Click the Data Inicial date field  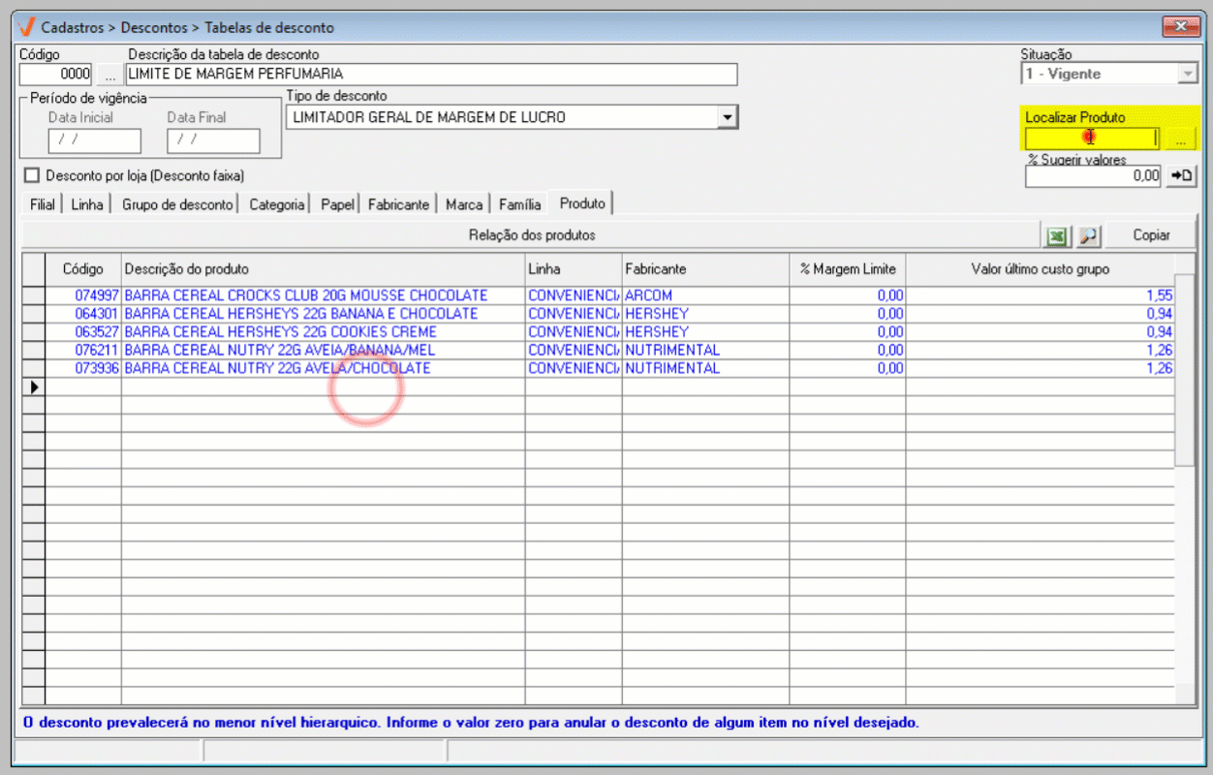94,140
